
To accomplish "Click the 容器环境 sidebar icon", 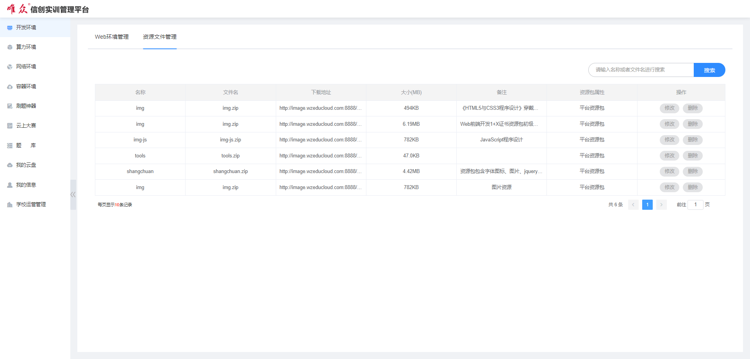I will [x=10, y=87].
